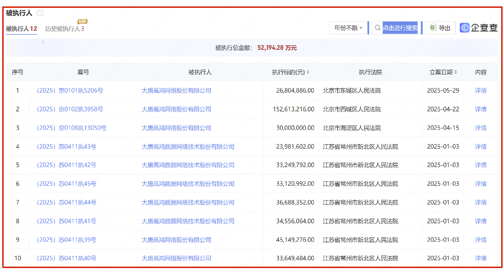Open 大唐高鸿数据网络技术股份有限公司 in row 7

coord(188,203)
